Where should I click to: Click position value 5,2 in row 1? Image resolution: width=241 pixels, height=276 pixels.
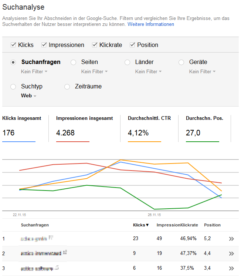207,239
